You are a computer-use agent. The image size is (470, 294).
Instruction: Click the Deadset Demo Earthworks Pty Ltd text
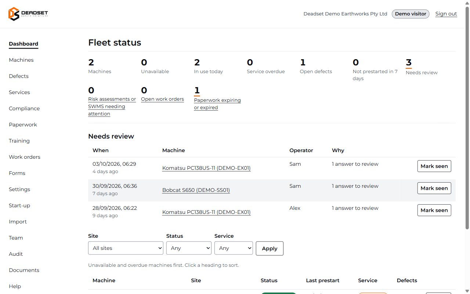pos(345,14)
